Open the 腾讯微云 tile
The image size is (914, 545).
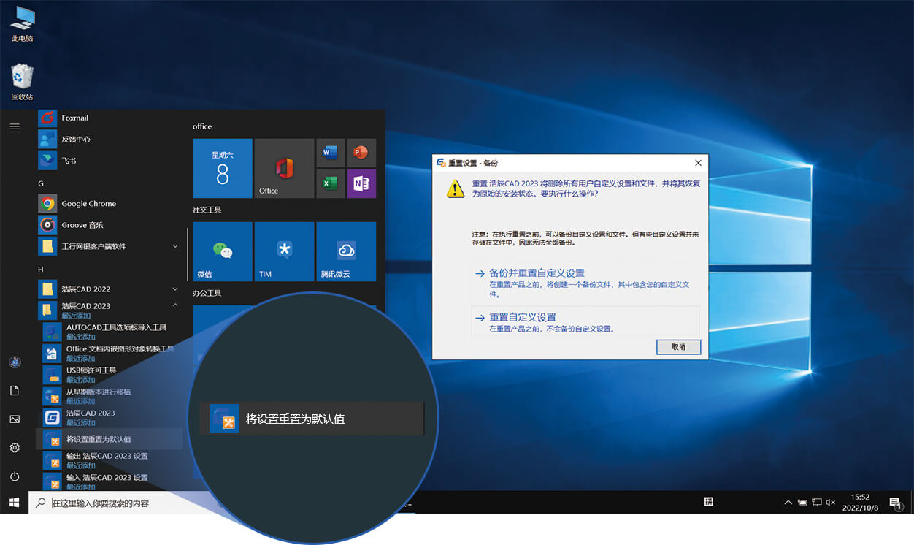(x=345, y=251)
